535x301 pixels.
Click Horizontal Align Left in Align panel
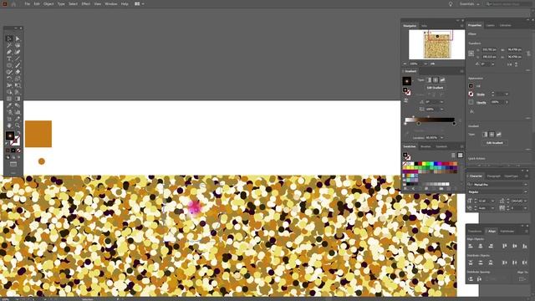pyautogui.click(x=471, y=246)
